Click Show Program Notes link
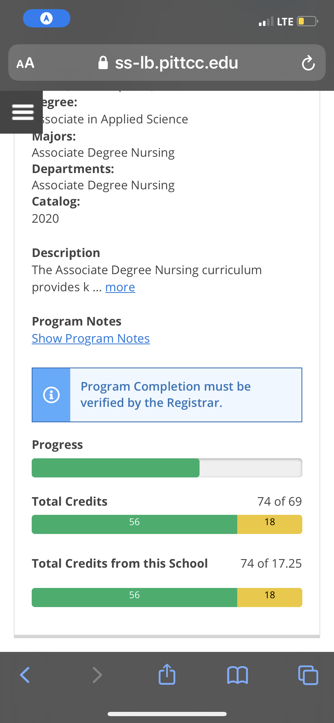This screenshot has height=723, width=334. coord(91,339)
